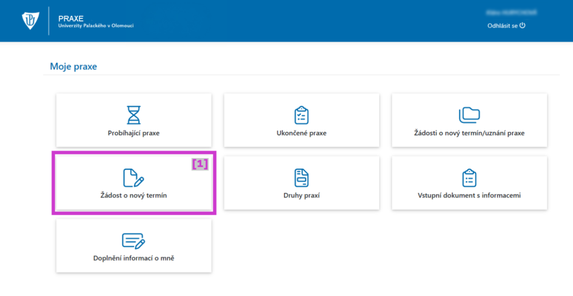Open the Probíhající praxe label

click(133, 133)
